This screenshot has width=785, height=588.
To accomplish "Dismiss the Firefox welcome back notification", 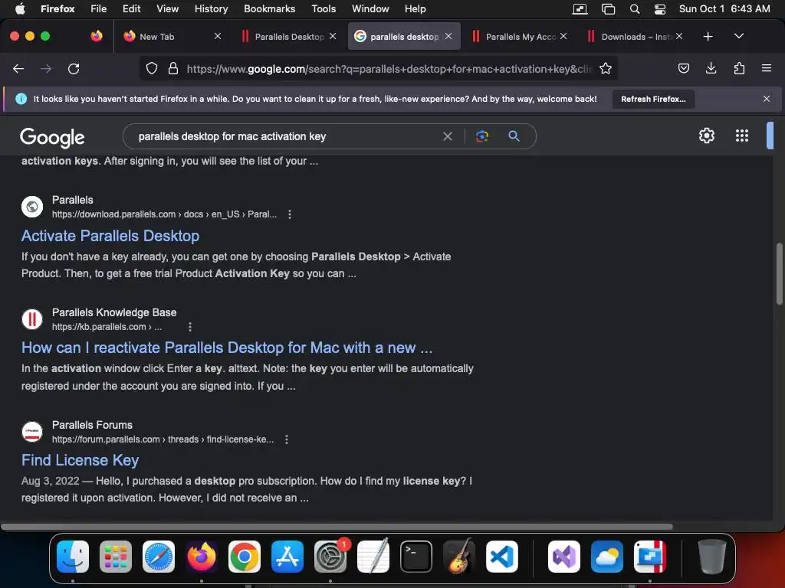I will click(x=766, y=99).
